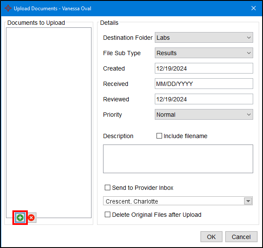
Task: Click the green add document icon
Action: point(20,218)
